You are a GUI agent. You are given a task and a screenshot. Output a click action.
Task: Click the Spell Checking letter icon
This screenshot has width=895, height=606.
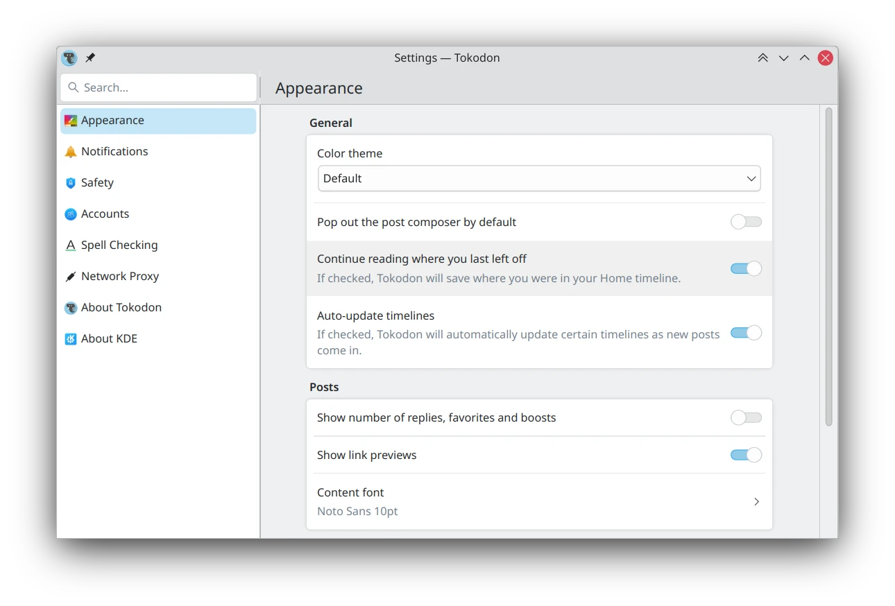click(x=70, y=245)
